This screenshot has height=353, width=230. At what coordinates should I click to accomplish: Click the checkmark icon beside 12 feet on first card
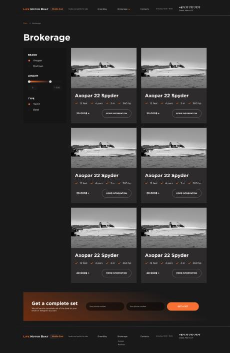pyautogui.click(x=76, y=103)
